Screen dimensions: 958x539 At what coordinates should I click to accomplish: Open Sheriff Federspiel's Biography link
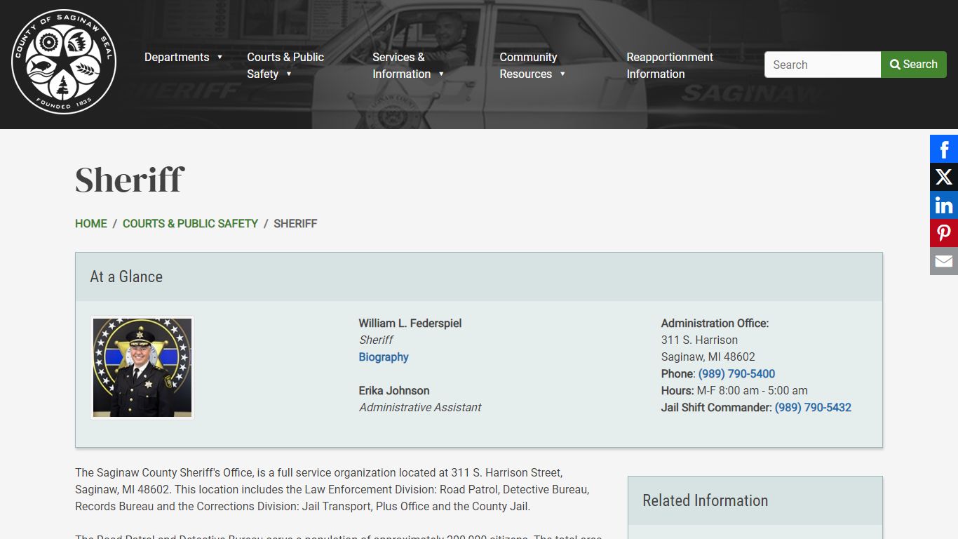[383, 357]
